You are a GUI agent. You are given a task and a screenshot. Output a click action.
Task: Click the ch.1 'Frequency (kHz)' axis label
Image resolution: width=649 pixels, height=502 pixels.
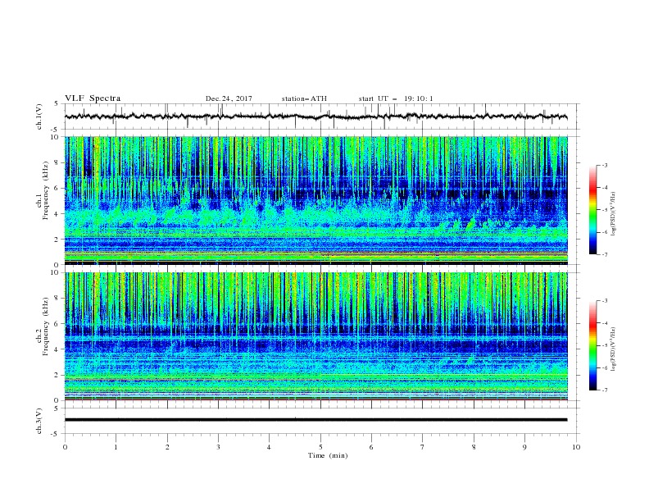pyautogui.click(x=46, y=190)
